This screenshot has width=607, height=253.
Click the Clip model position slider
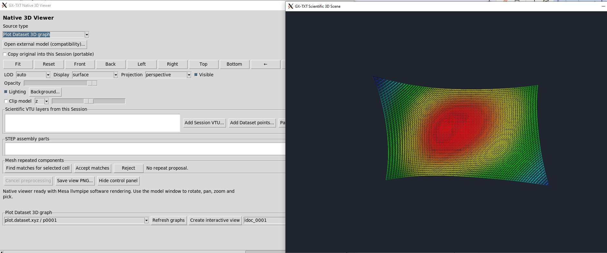89,101
